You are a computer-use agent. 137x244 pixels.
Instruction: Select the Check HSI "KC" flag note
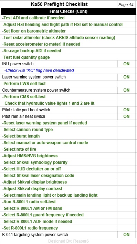click(39, 71)
